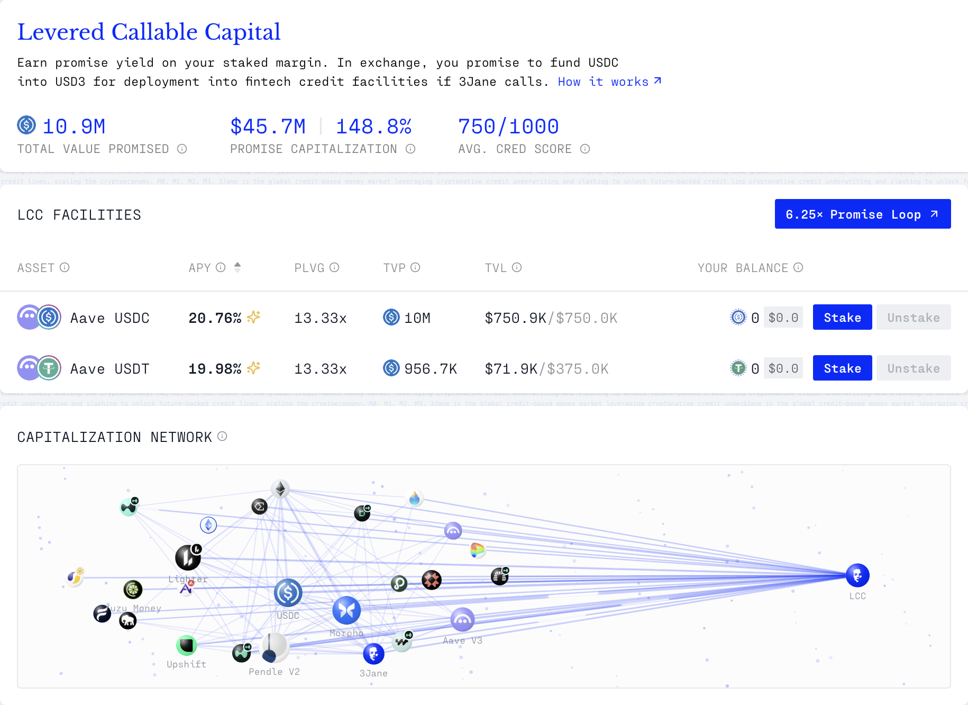Click Unstake for Aave USDC
The width and height of the screenshot is (968, 705).
coord(914,317)
